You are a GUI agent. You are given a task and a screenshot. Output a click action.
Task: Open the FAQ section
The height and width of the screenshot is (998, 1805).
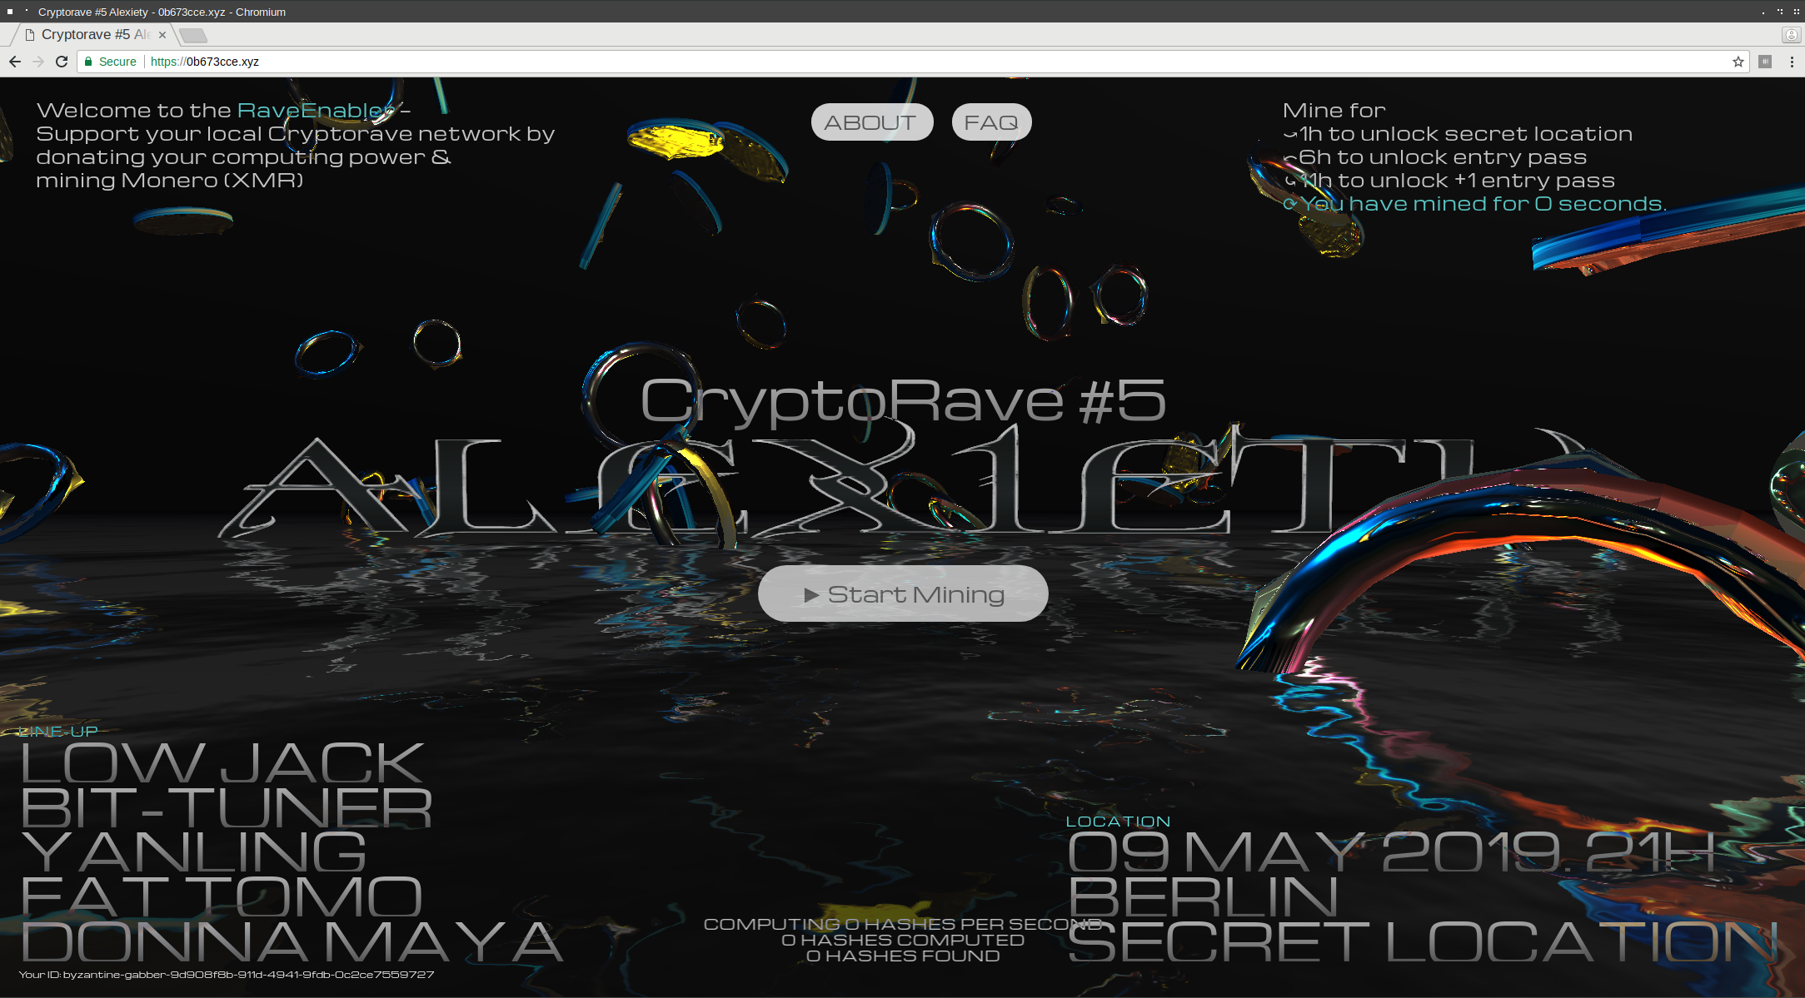tap(990, 121)
